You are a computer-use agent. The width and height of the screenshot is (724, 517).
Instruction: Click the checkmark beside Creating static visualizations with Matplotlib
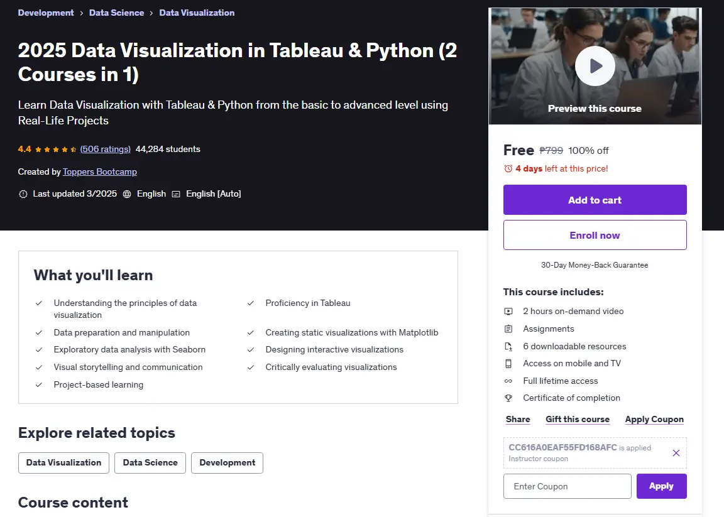click(x=251, y=333)
